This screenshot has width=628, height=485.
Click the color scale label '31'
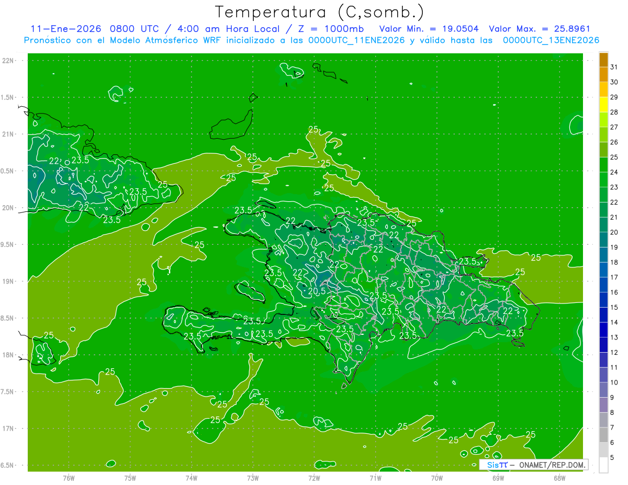(614, 67)
